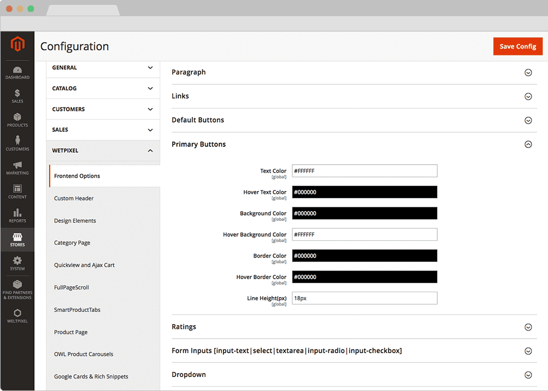Collapse the Primary Buttons section
The width and height of the screenshot is (548, 391).
pos(528,144)
